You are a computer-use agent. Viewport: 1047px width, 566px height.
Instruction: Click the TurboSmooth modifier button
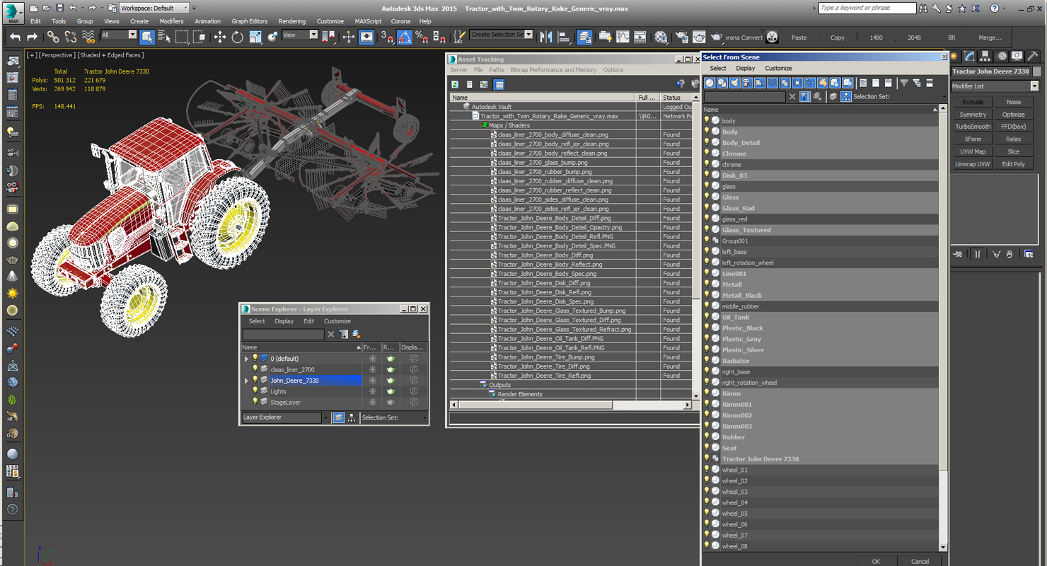pyautogui.click(x=973, y=127)
